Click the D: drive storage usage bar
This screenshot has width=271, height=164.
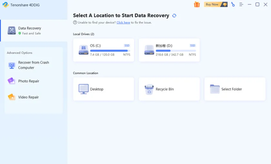[176, 51]
